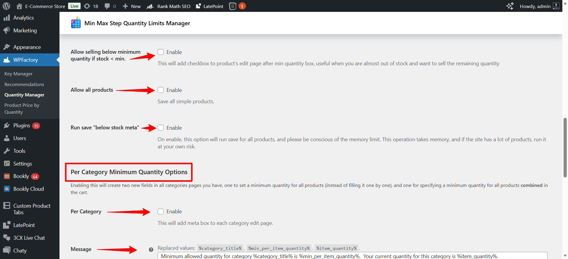Click the Min Max Step Quantity Limits title
Image resolution: width=568 pixels, height=259 pixels.
click(137, 23)
